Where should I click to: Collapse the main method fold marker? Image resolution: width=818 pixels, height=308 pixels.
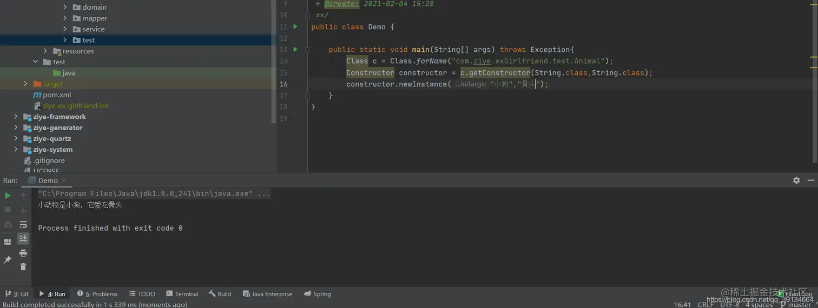click(x=307, y=50)
